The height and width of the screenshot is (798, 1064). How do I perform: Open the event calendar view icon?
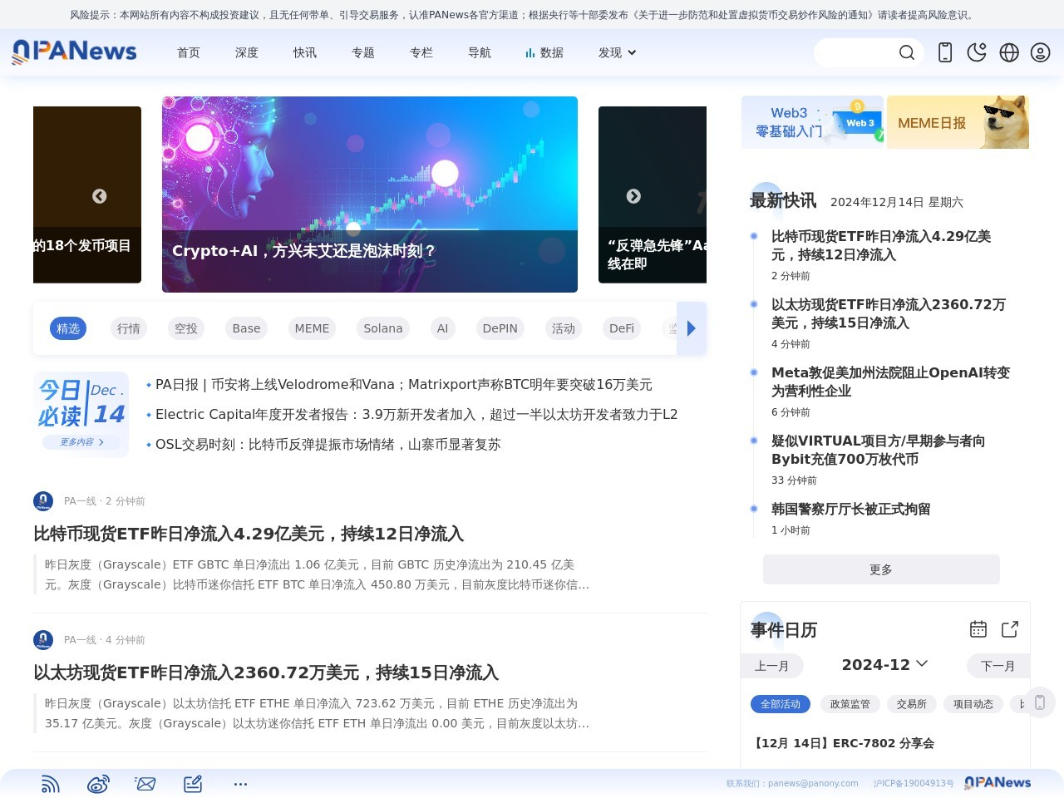(x=978, y=629)
